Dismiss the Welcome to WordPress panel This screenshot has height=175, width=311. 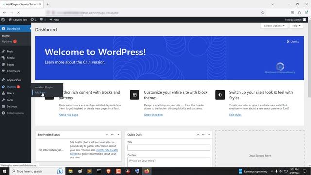[x=293, y=42]
